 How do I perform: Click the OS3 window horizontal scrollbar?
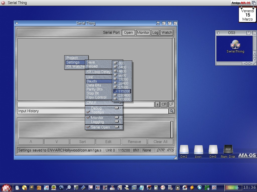[230, 63]
